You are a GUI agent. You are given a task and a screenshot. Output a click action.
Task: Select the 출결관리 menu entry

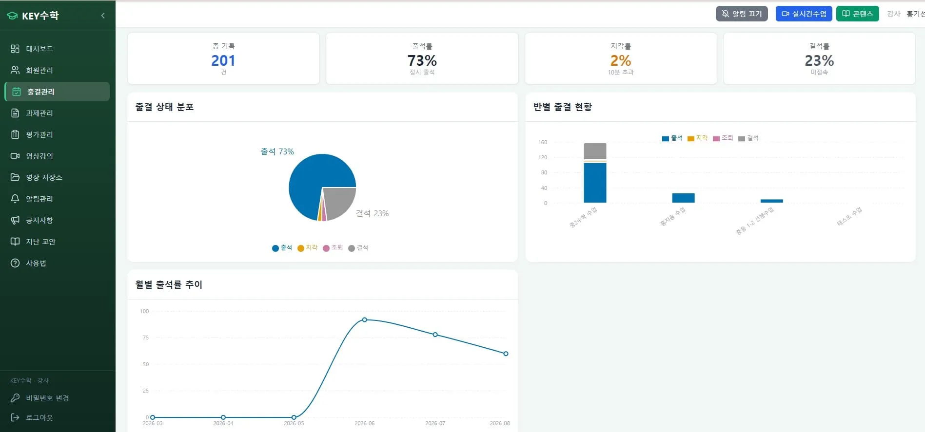pos(57,92)
